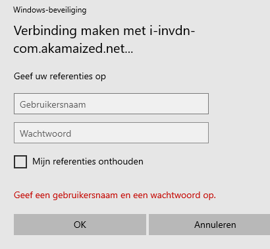Click the Windows-beveiliging title text
The image size is (270, 249).
[50, 10]
